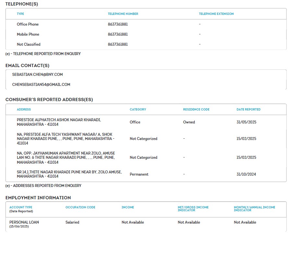291x256 pixels.
Task: Select the Office Phone row label
Action: (28, 24)
